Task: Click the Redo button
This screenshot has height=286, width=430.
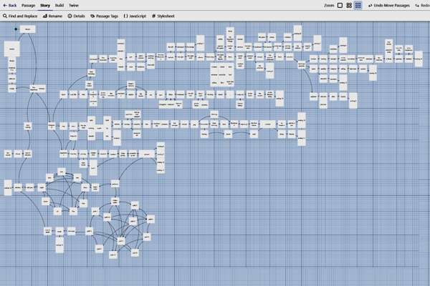Action: (x=421, y=5)
